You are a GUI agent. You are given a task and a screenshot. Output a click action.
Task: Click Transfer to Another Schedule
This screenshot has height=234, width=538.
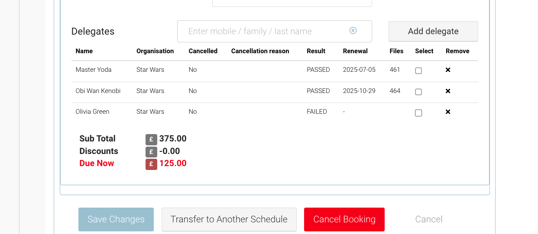coord(229,219)
